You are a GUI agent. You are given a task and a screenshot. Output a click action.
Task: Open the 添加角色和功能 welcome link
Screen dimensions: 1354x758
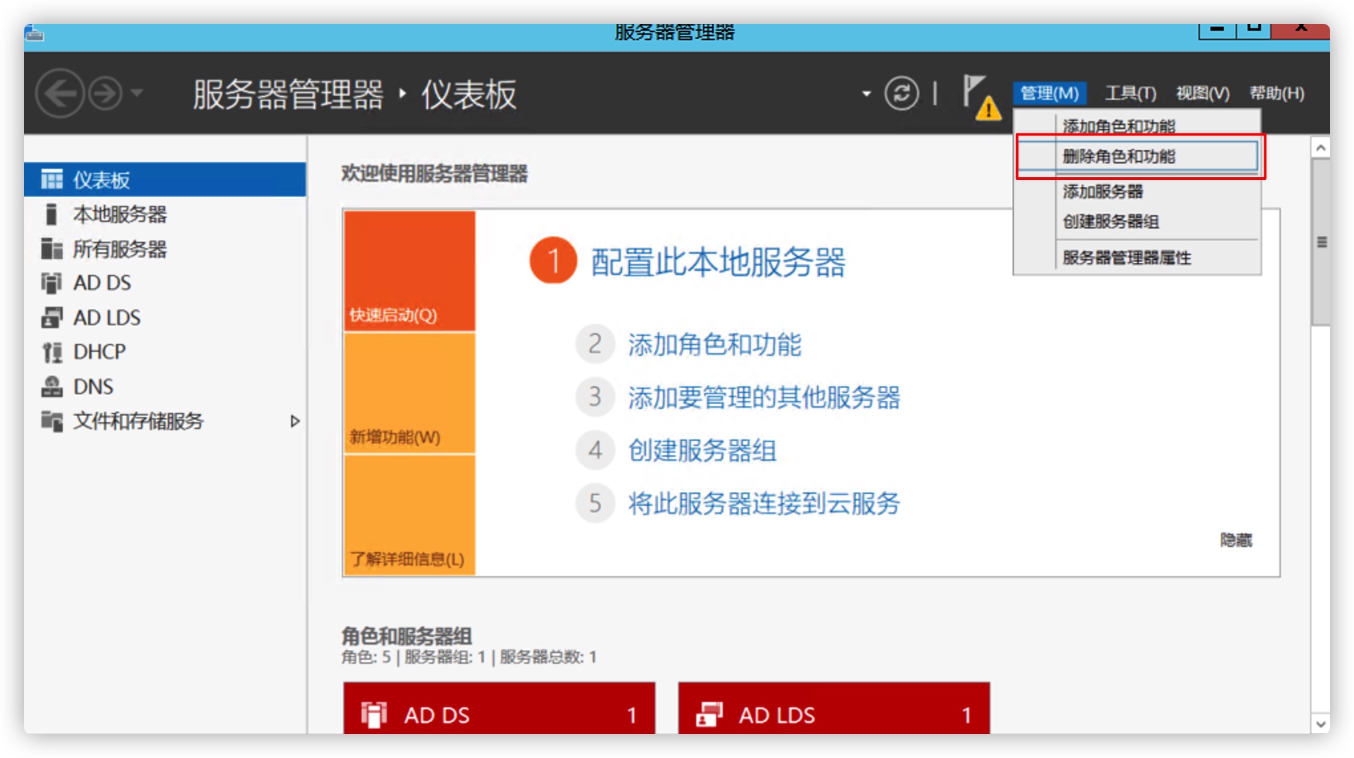click(715, 344)
